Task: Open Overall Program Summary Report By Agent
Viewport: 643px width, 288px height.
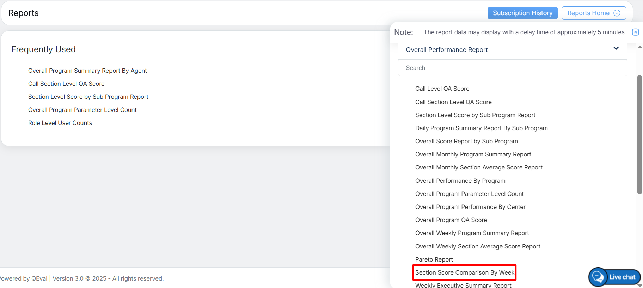Action: [87, 71]
